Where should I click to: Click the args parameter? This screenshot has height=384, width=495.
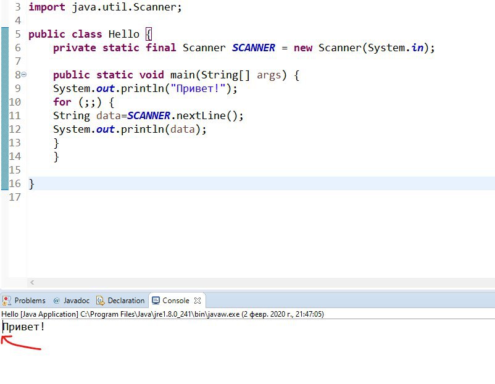click(268, 75)
